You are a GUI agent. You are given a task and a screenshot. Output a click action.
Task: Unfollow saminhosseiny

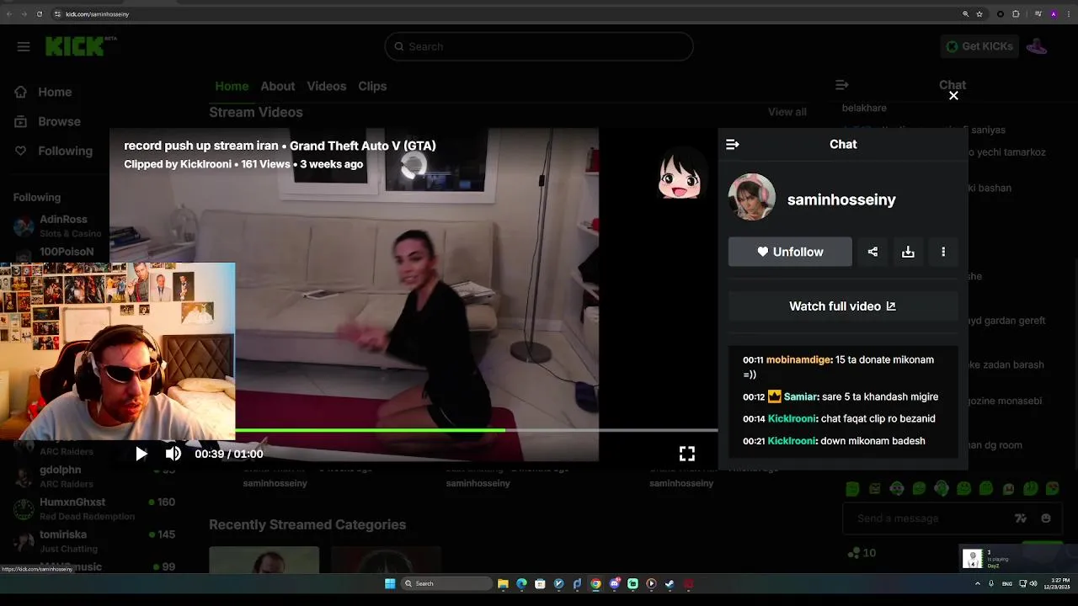pyautogui.click(x=790, y=252)
